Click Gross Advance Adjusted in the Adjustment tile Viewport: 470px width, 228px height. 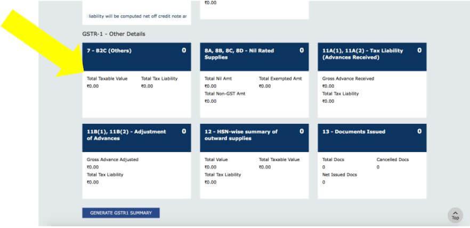tap(113, 159)
